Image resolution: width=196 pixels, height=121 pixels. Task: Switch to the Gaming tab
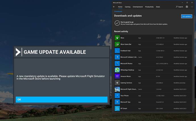(x=128, y=7)
